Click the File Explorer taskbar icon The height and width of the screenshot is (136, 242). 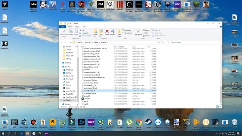pos(28,133)
